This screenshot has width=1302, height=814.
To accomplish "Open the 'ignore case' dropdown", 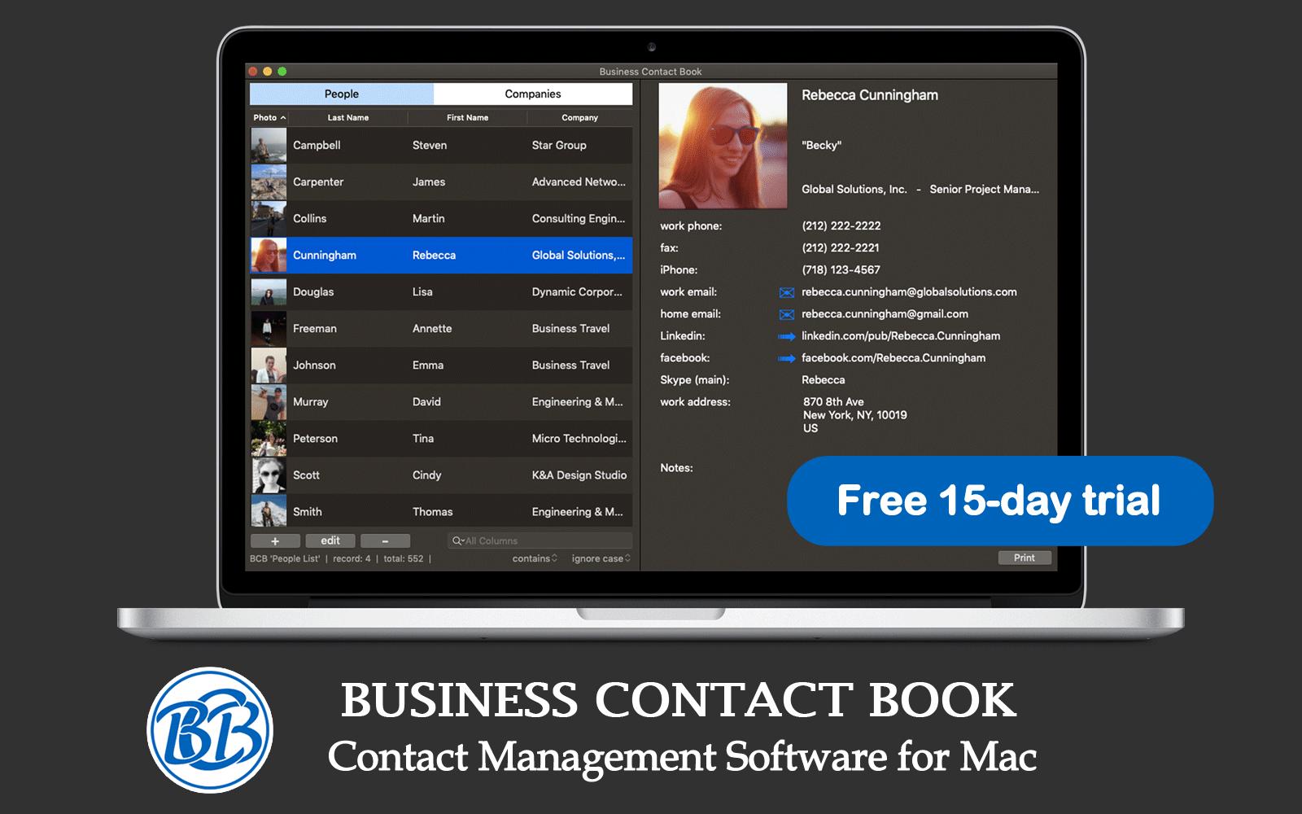I will [x=601, y=558].
